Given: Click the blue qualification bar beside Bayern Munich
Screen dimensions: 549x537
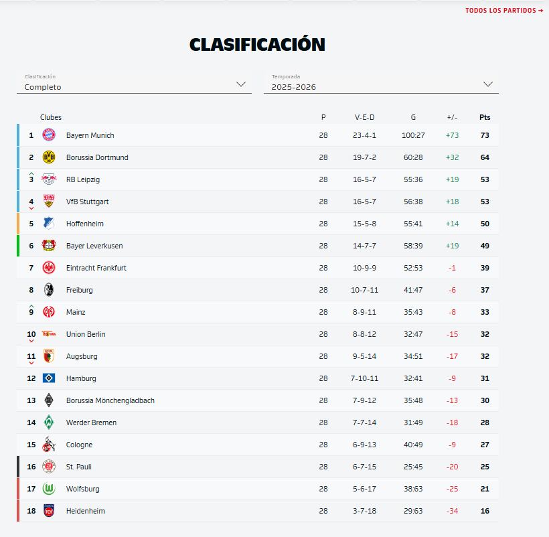Looking at the screenshot, I should (x=18, y=135).
